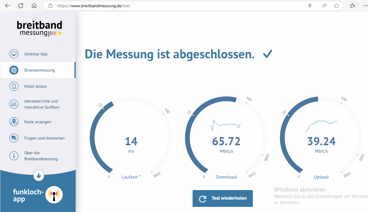Click the Download label under the gauge
The height and width of the screenshot is (212, 368).
tap(226, 177)
